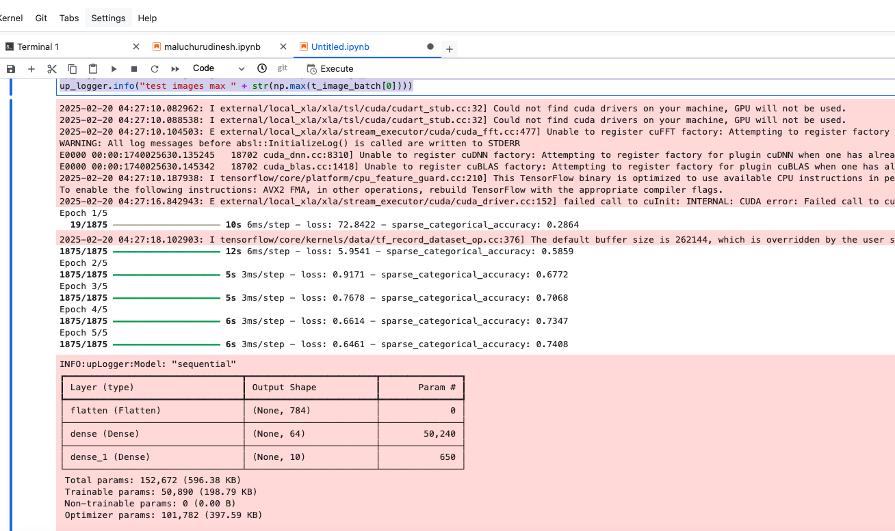Close the Terminal 1 tab
Viewport: 895px width, 531px height.
tap(136, 46)
